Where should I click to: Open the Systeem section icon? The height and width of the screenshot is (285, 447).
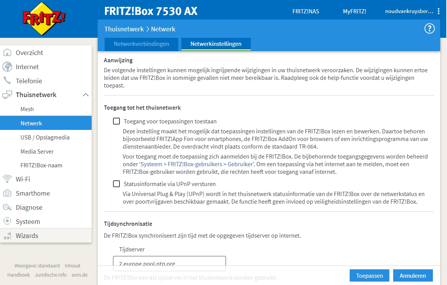pyautogui.click(x=7, y=221)
